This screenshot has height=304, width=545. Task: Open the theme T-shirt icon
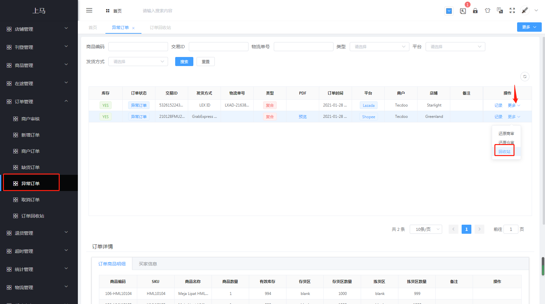(x=488, y=11)
